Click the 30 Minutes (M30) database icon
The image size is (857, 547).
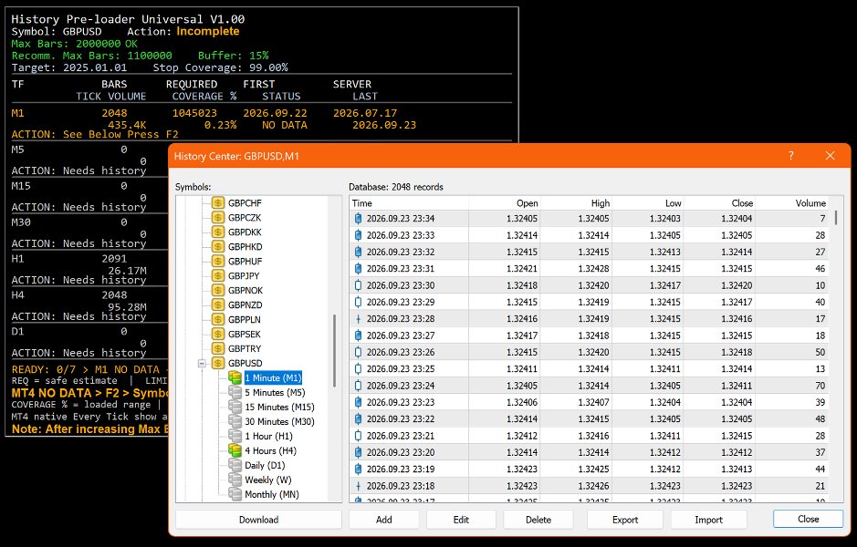(x=235, y=421)
